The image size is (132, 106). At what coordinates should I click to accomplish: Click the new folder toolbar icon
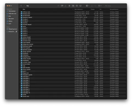pyautogui.click(x=62, y=6)
